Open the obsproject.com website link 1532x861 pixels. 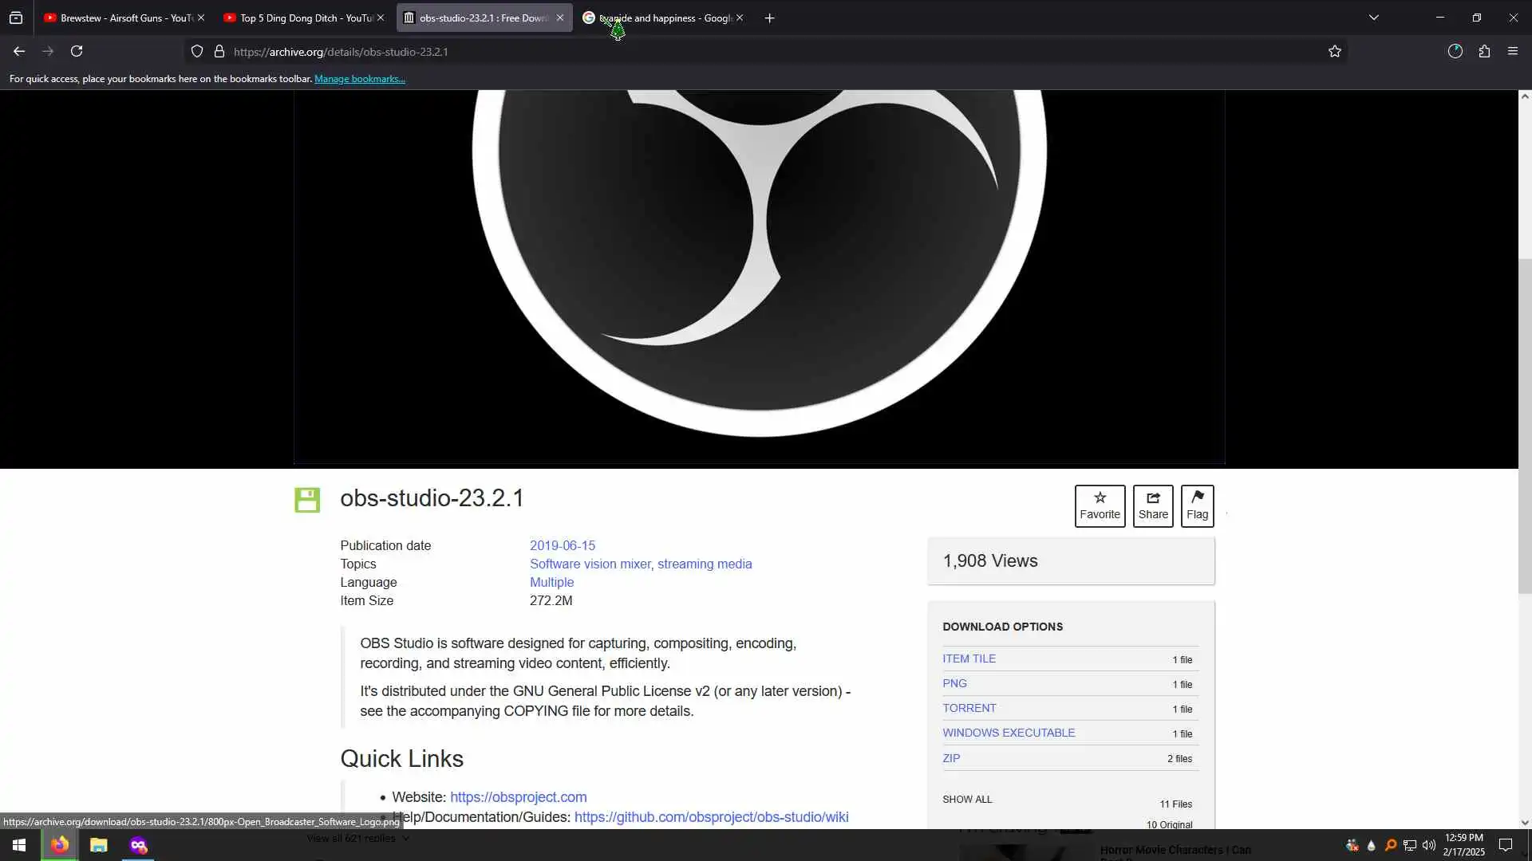click(518, 797)
